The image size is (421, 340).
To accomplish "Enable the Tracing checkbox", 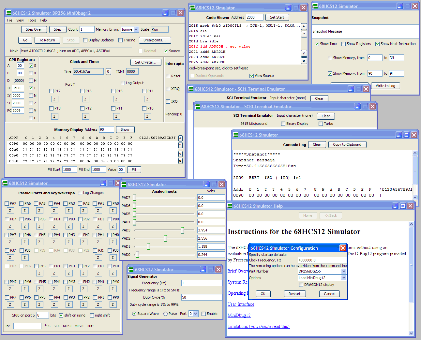I will 121,40.
